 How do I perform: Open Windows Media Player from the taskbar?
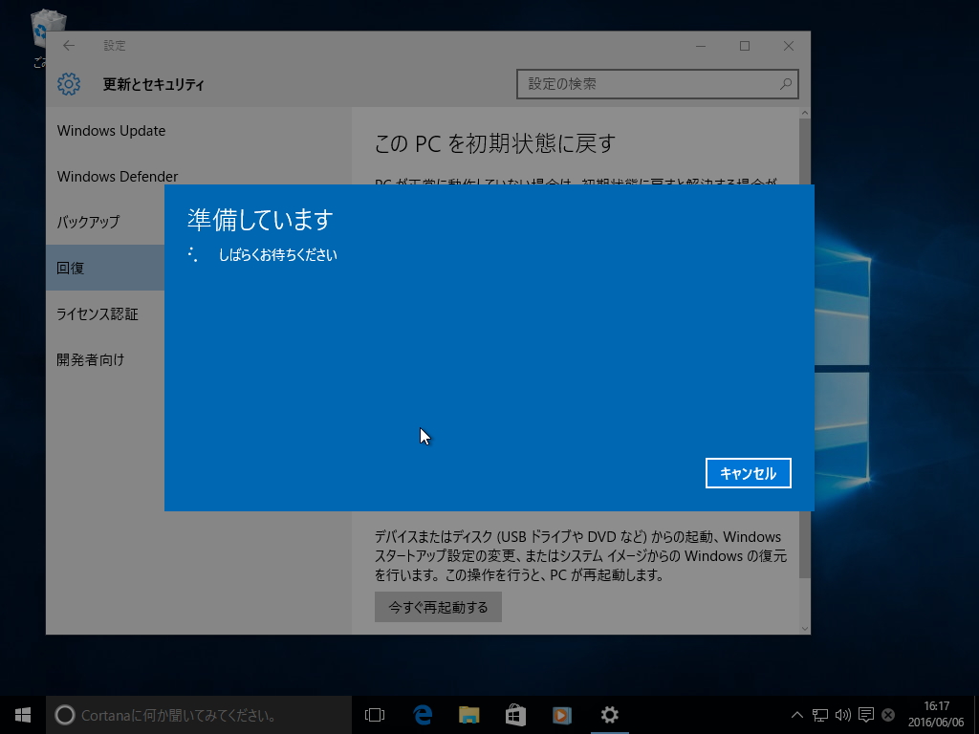[x=561, y=714]
